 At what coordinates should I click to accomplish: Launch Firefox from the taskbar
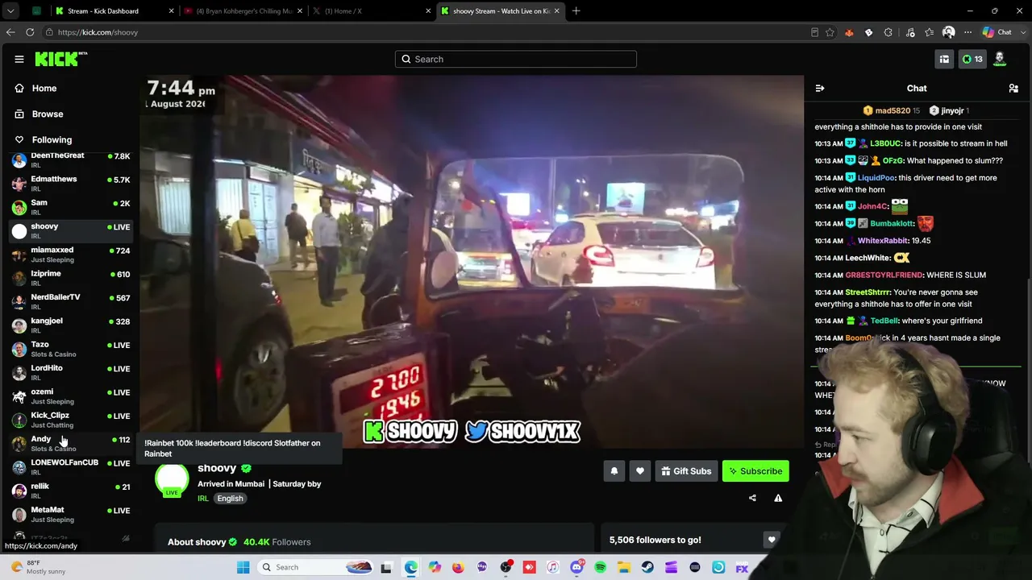click(458, 567)
